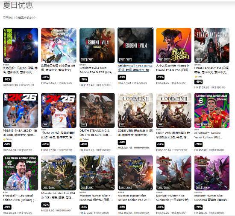Image resolution: width=235 pixels, height=216 pixels.
Task: Open the Final Fantasy XVI cover image
Action: point(212,45)
